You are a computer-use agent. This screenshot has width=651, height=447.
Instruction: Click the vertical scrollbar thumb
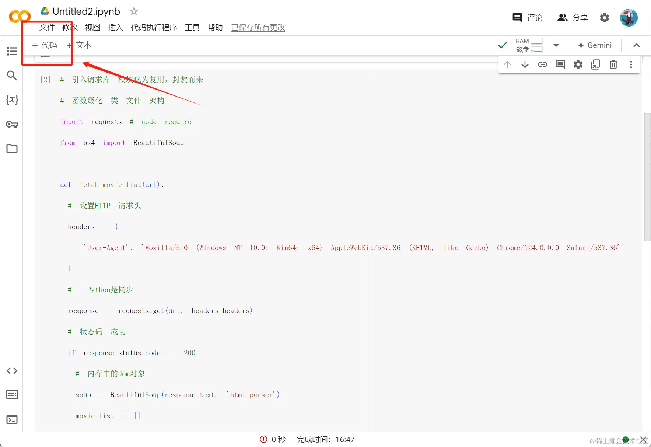(647, 177)
